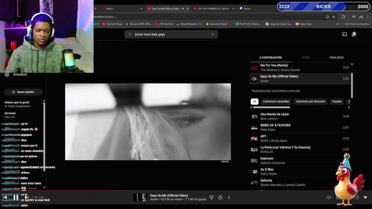
Task: Collapse the player with the down arrow
Action: click(365, 197)
